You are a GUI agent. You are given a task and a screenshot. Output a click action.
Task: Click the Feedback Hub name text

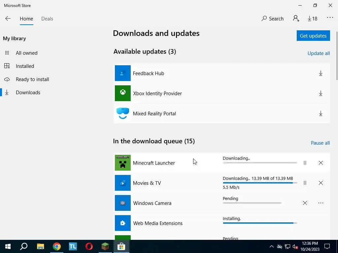pos(149,73)
